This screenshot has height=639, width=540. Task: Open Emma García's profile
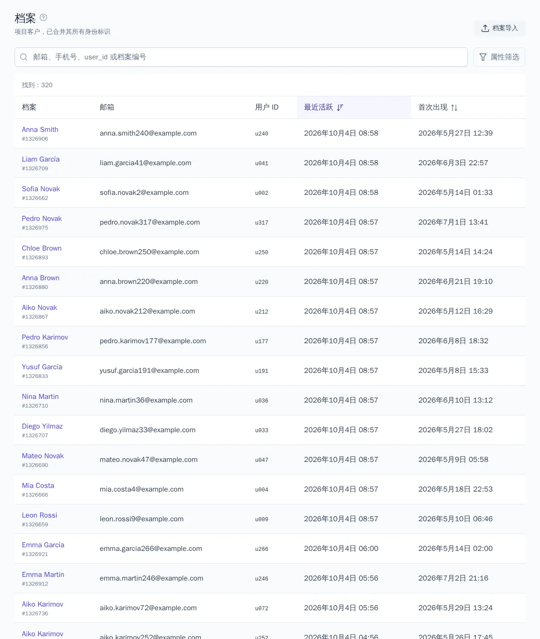(x=43, y=545)
